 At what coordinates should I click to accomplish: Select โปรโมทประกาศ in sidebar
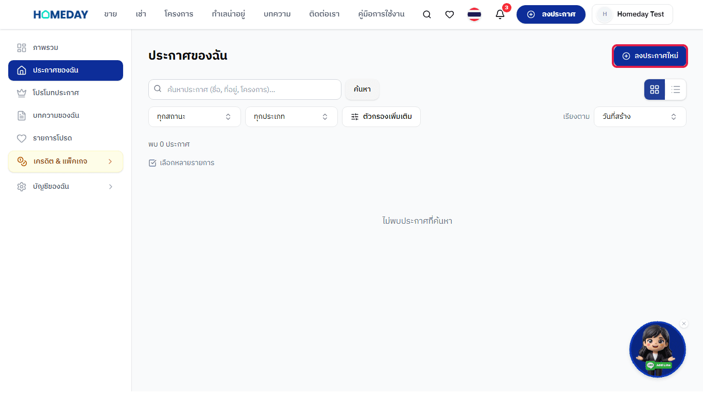pyautogui.click(x=65, y=93)
